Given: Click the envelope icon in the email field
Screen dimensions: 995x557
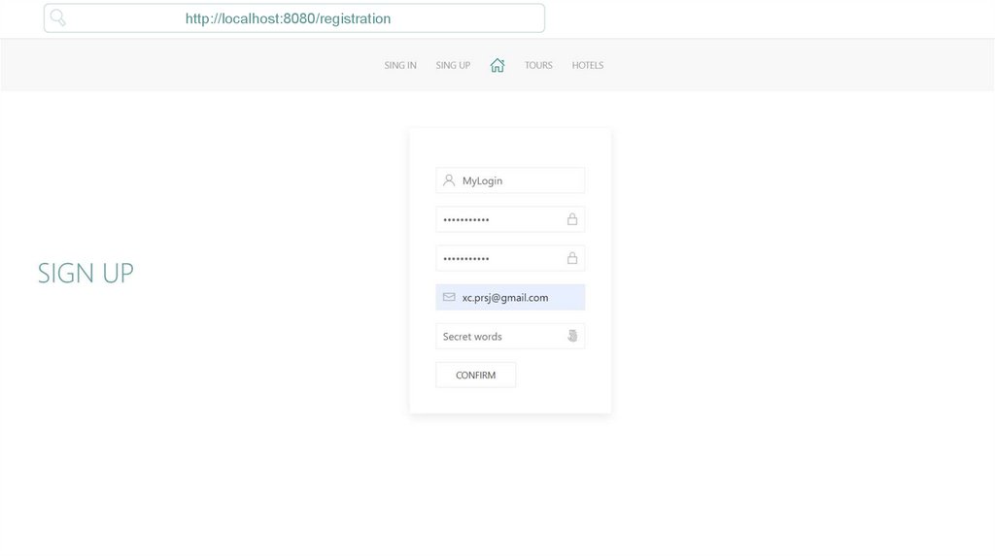Looking at the screenshot, I should point(449,297).
